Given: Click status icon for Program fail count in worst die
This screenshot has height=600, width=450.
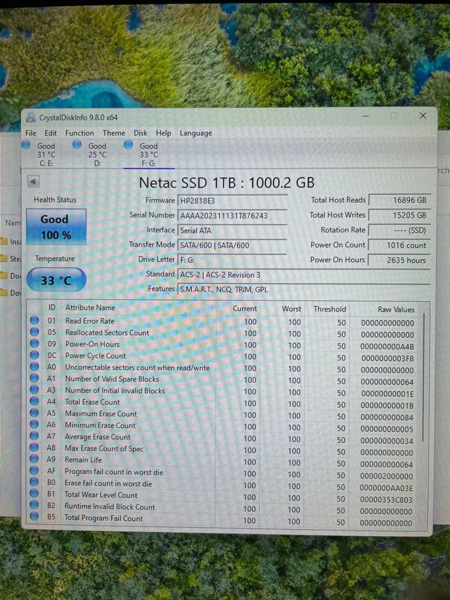Looking at the screenshot, I should tap(34, 470).
